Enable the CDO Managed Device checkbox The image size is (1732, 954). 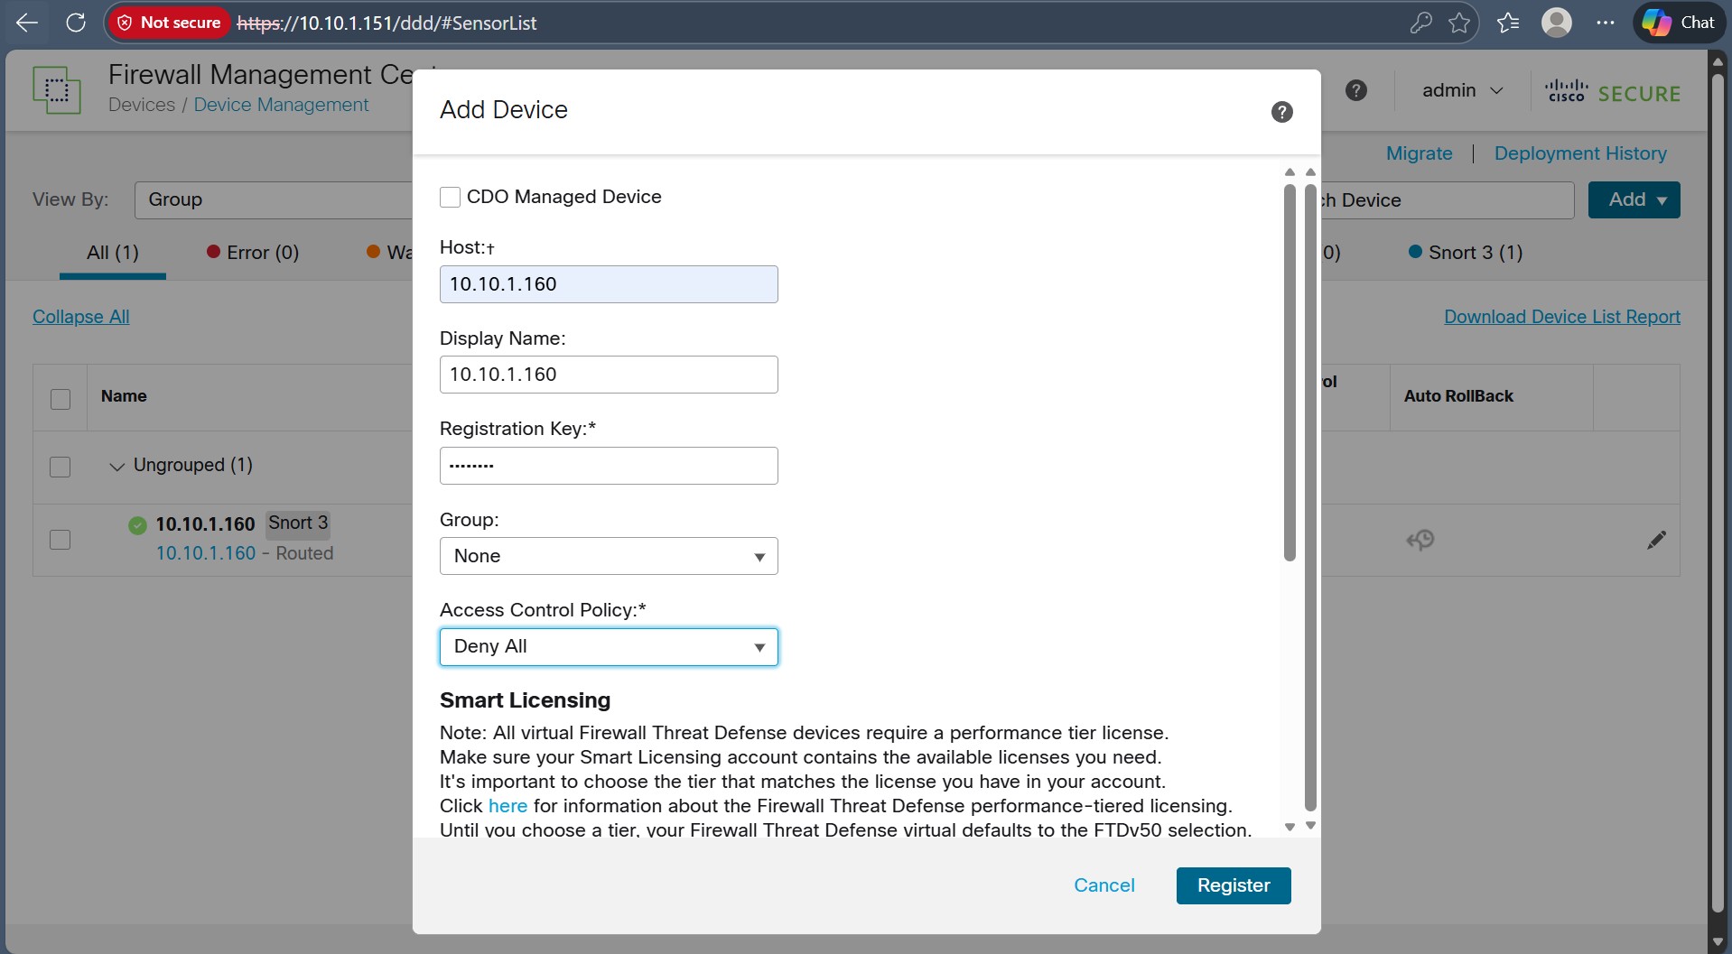450,197
